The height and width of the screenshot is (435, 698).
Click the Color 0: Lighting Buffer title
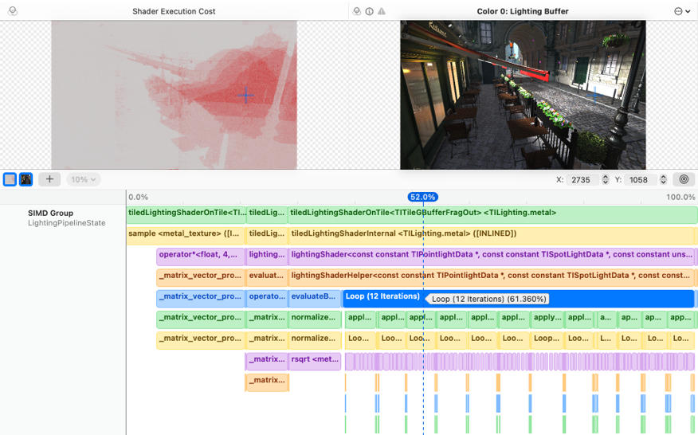coord(522,11)
